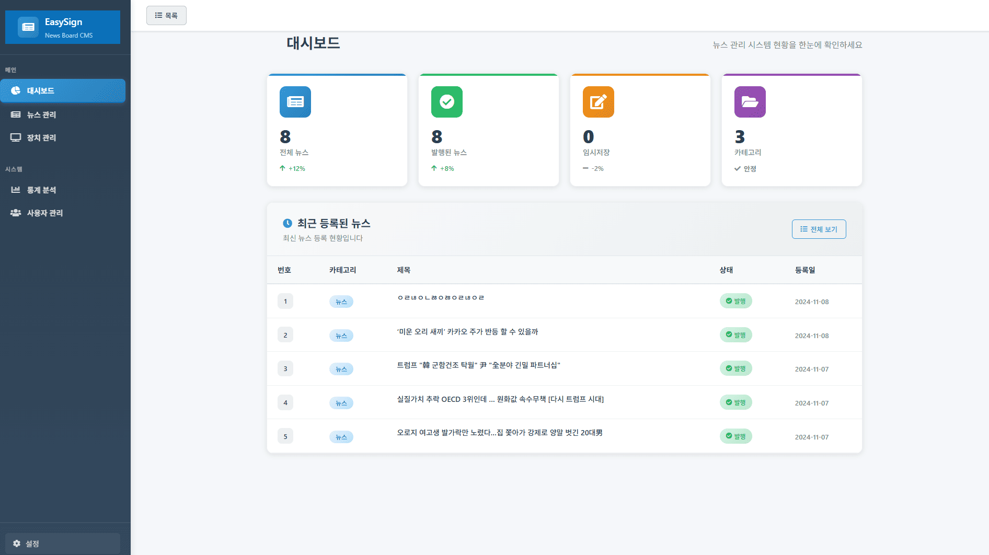Click the 뉴스 category tag in row 1

pos(341,302)
